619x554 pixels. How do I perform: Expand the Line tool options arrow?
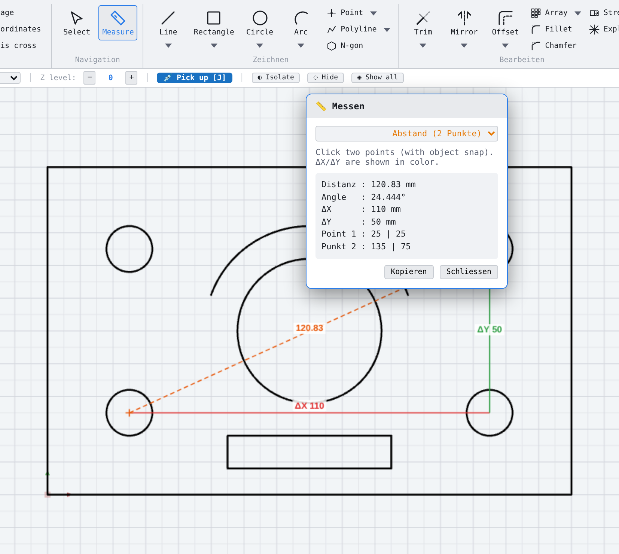(x=168, y=46)
